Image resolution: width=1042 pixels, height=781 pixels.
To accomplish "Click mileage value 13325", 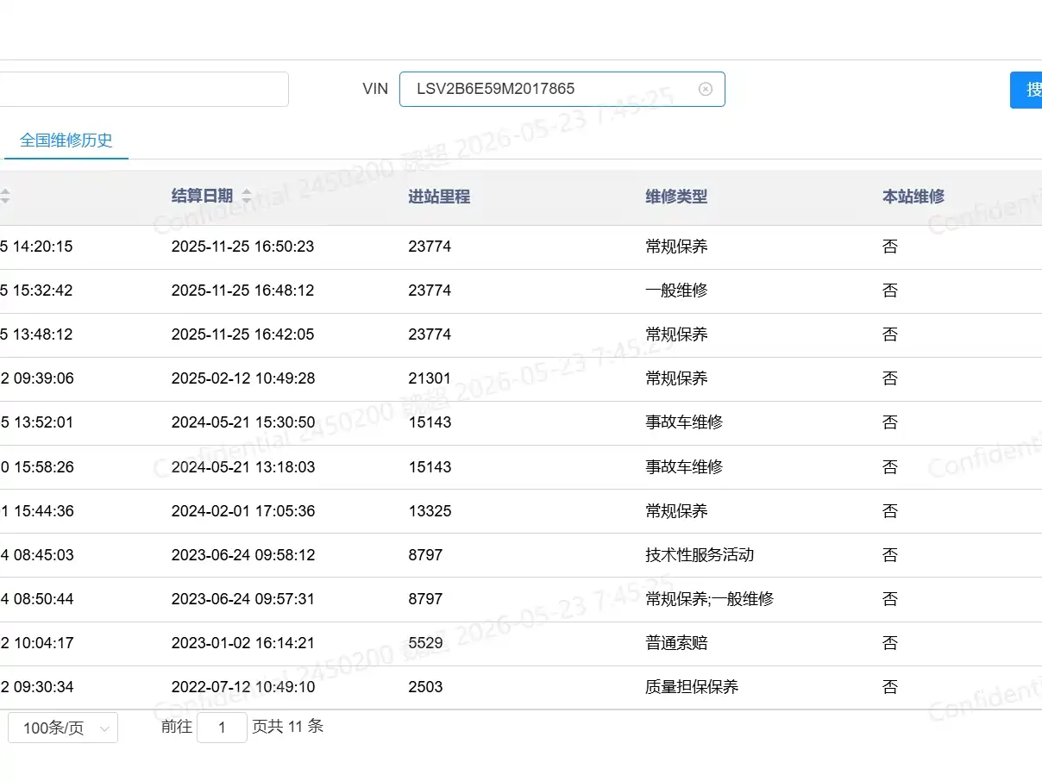I will point(430,511).
